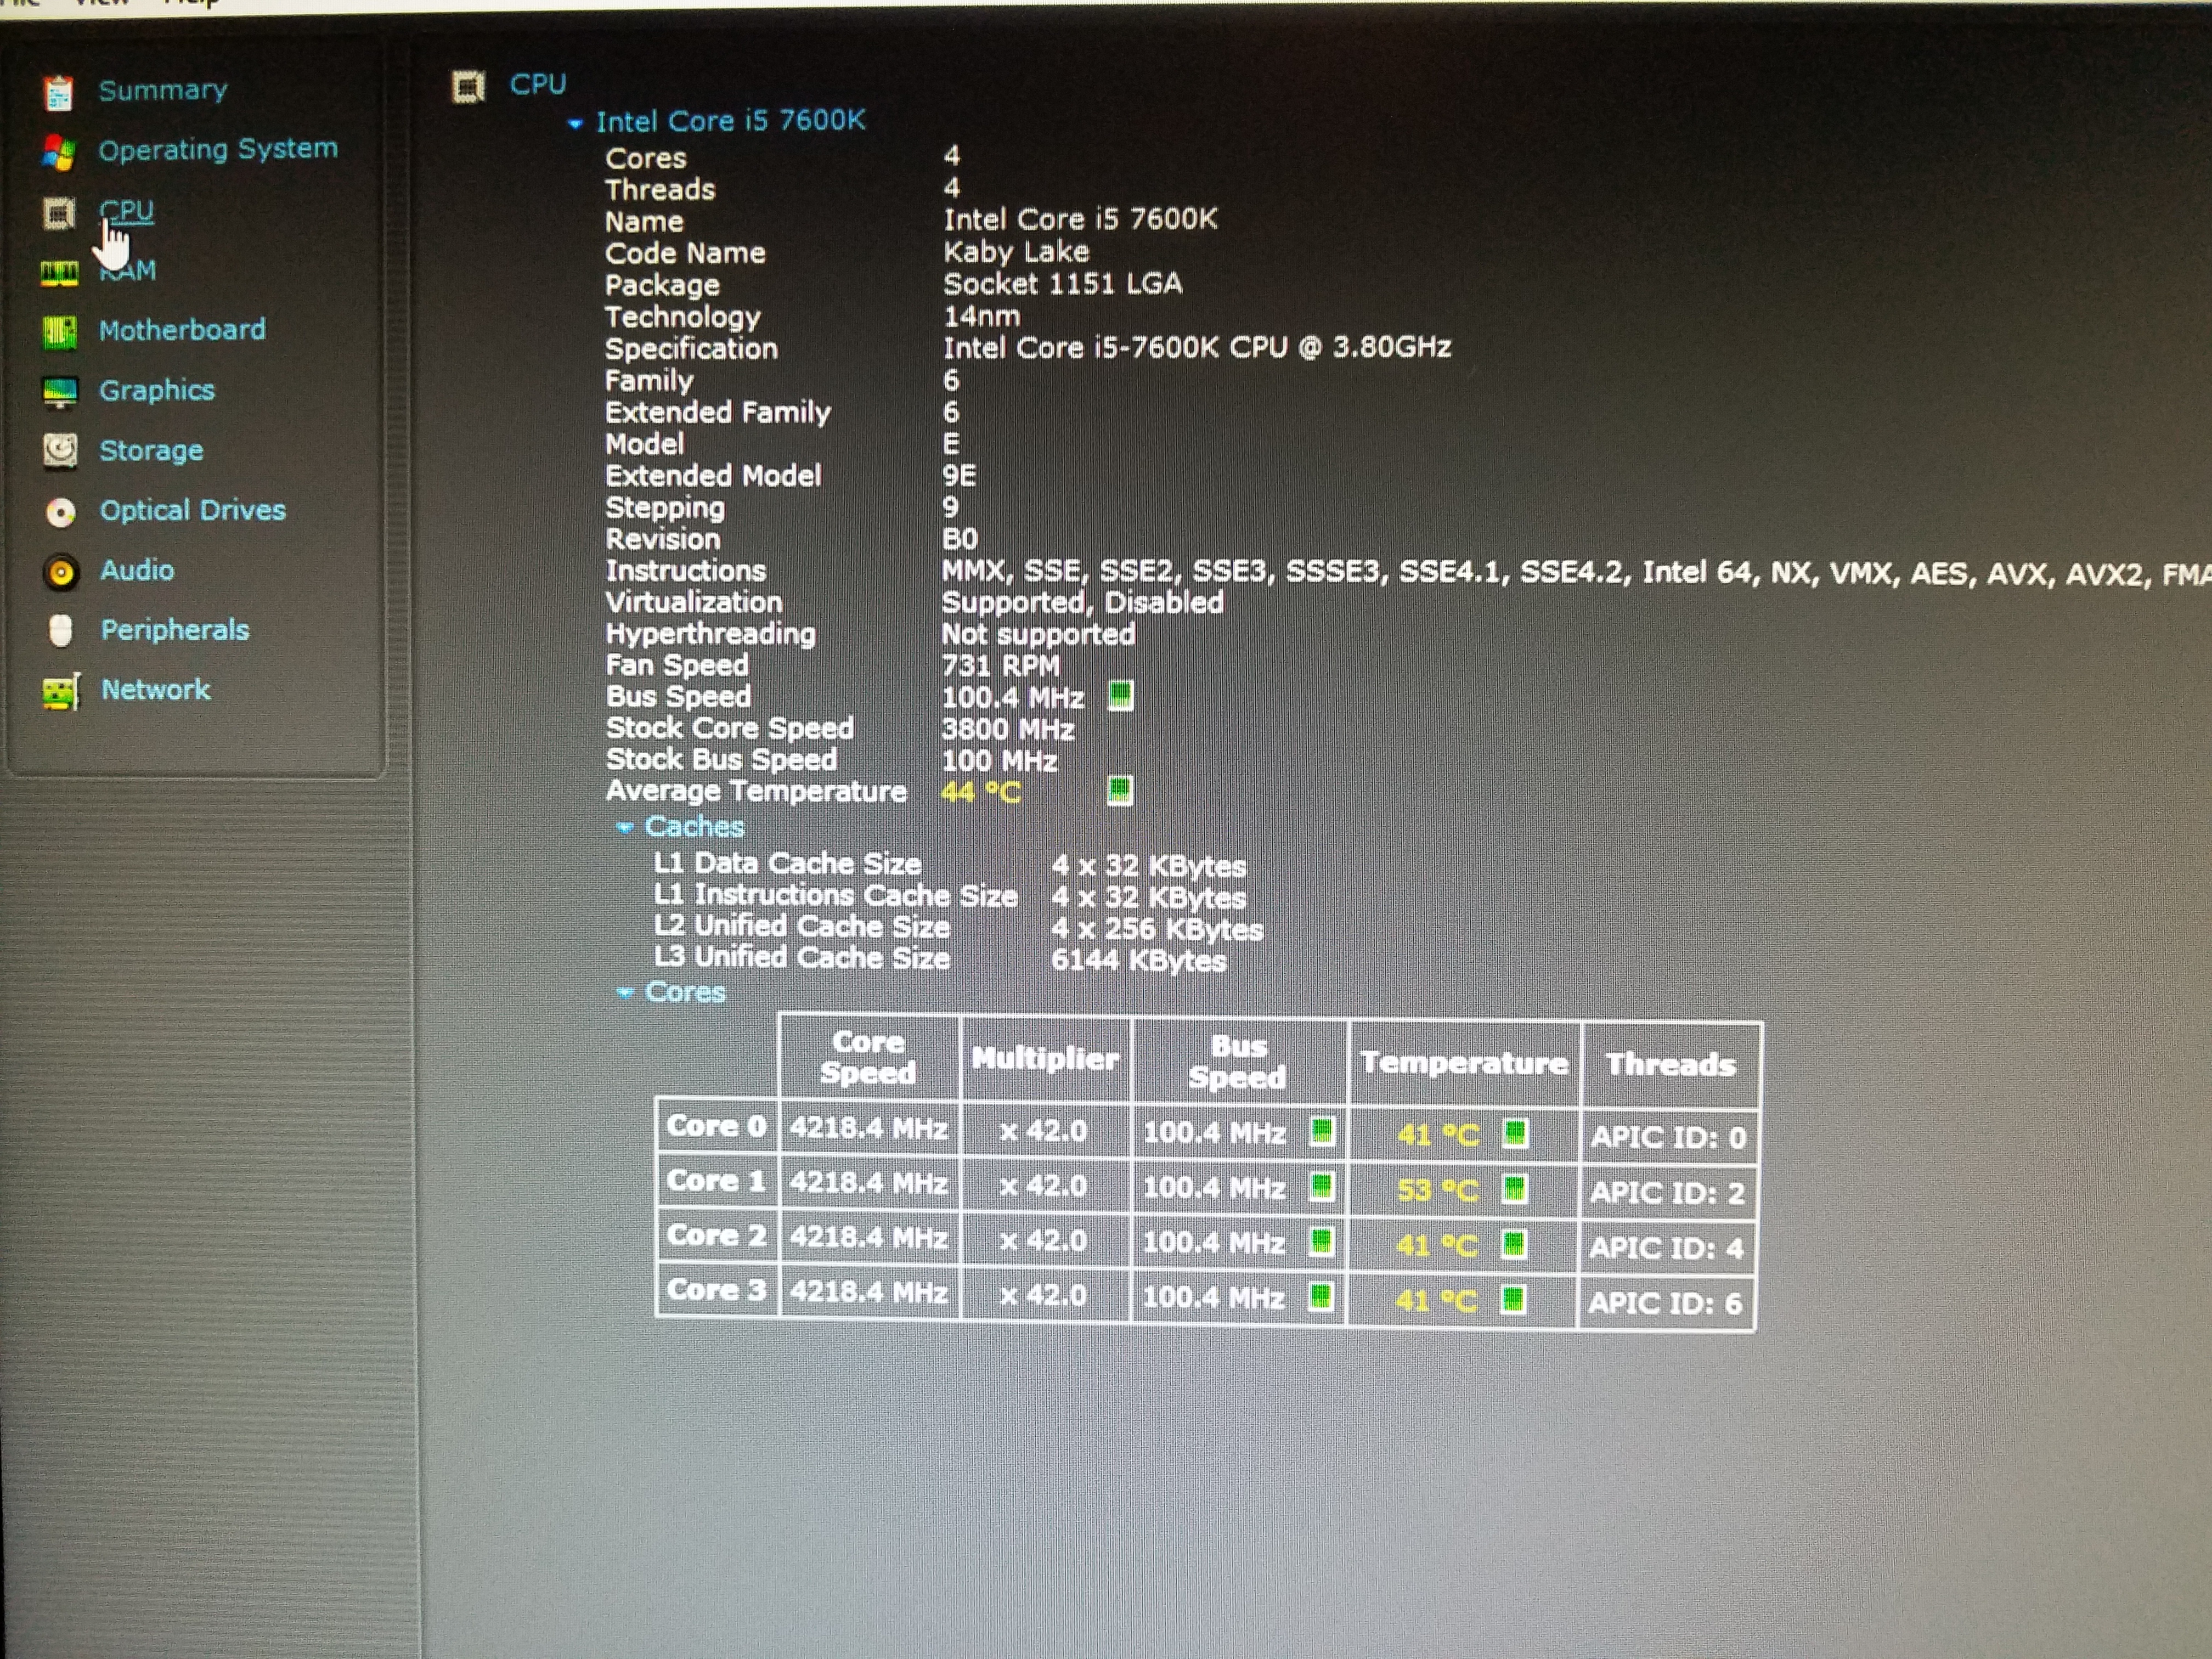Collapse the Caches section arrow
This screenshot has height=1659, width=2212.
(x=625, y=828)
